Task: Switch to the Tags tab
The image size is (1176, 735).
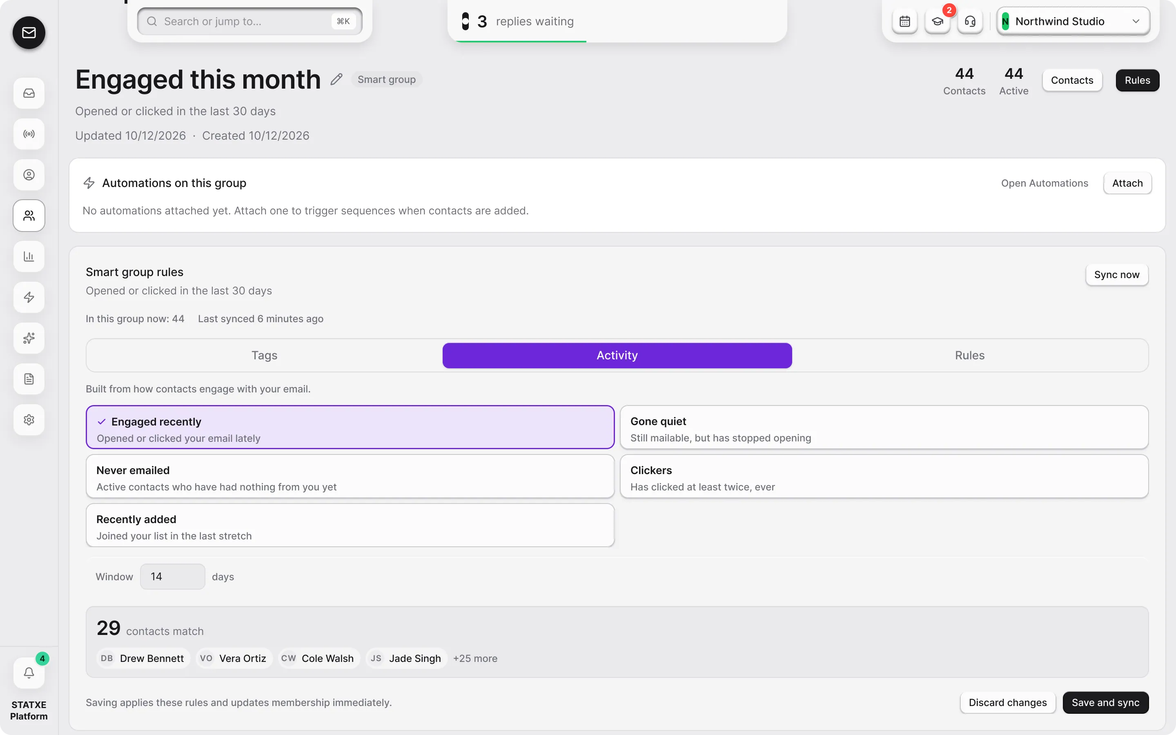Action: pyautogui.click(x=264, y=355)
